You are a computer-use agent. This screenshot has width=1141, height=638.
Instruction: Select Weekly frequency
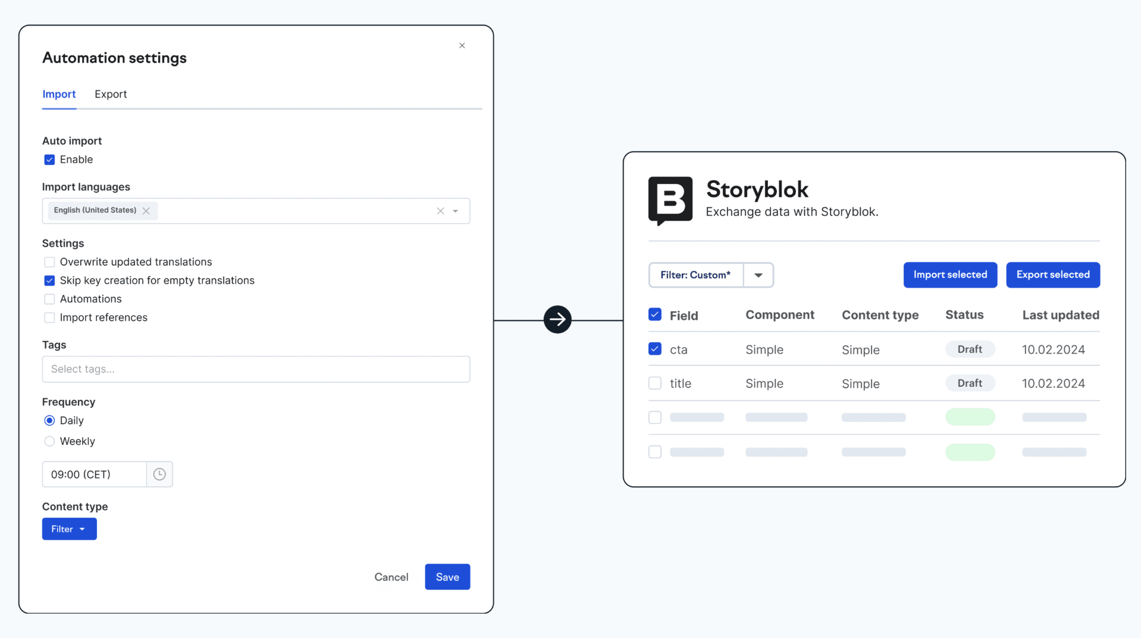(49, 441)
